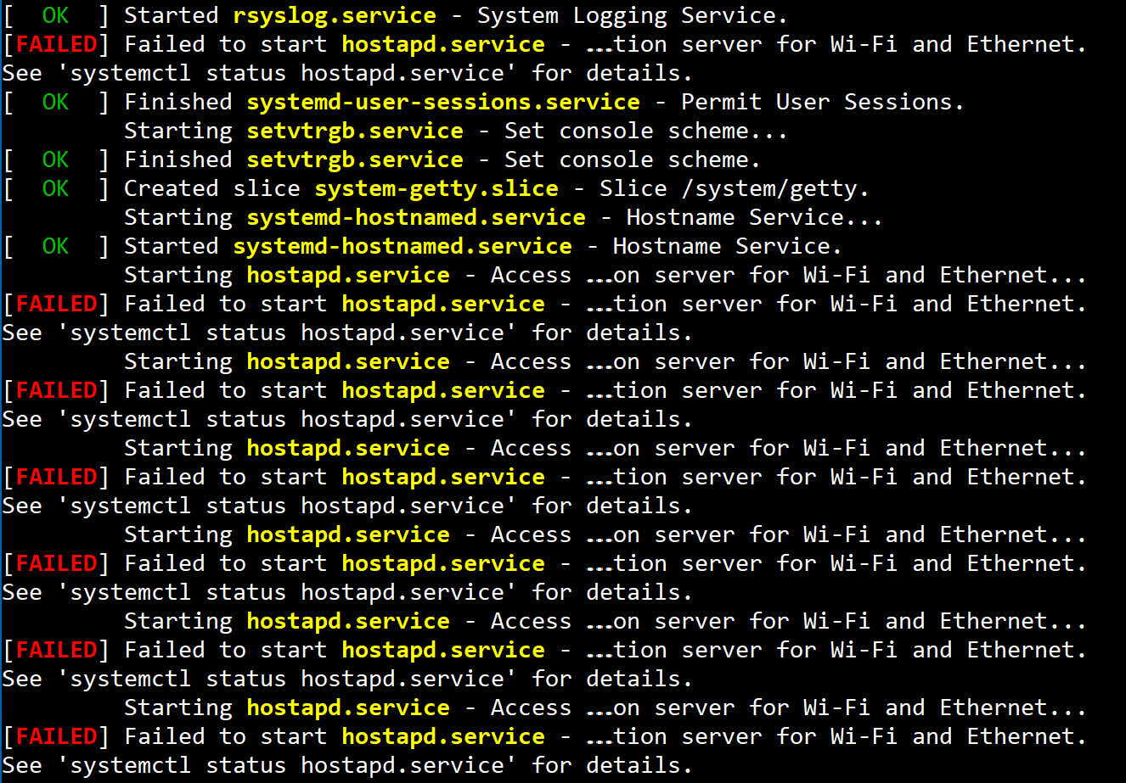Click the bottommost red FAILED status label
The height and width of the screenshot is (783, 1126).
(x=56, y=736)
